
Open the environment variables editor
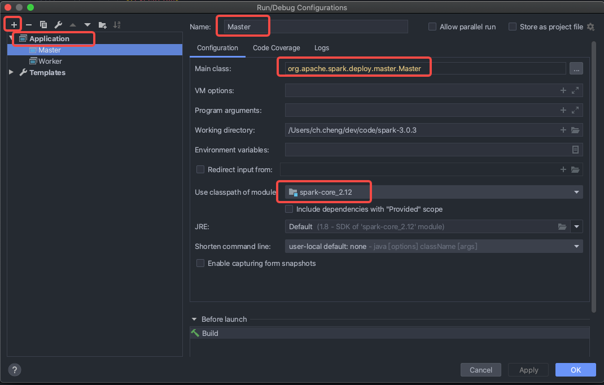[575, 150]
